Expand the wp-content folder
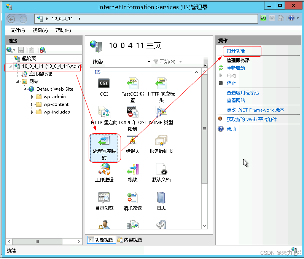Viewport: 304px width, 259px height. pos(32,104)
